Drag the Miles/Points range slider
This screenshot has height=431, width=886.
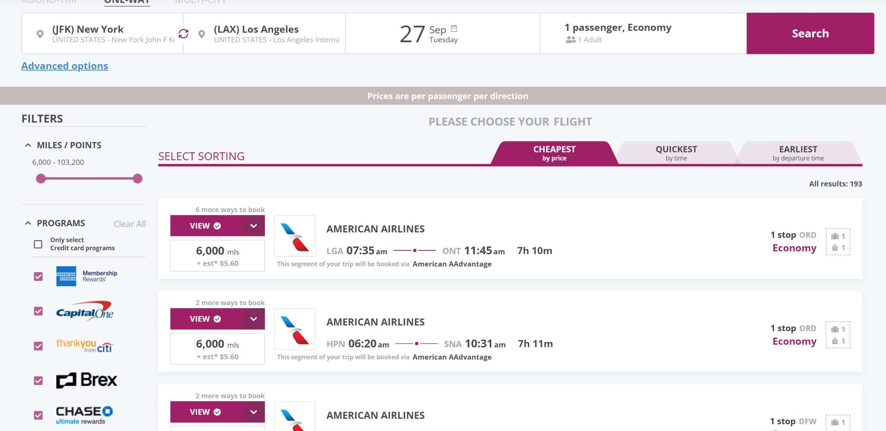point(138,179)
